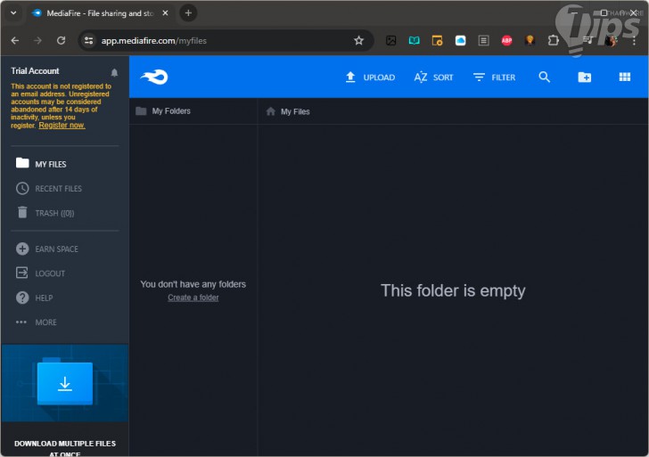Screen dimensions: 649x457
Task: Click the image extension icon
Action: 390,40
